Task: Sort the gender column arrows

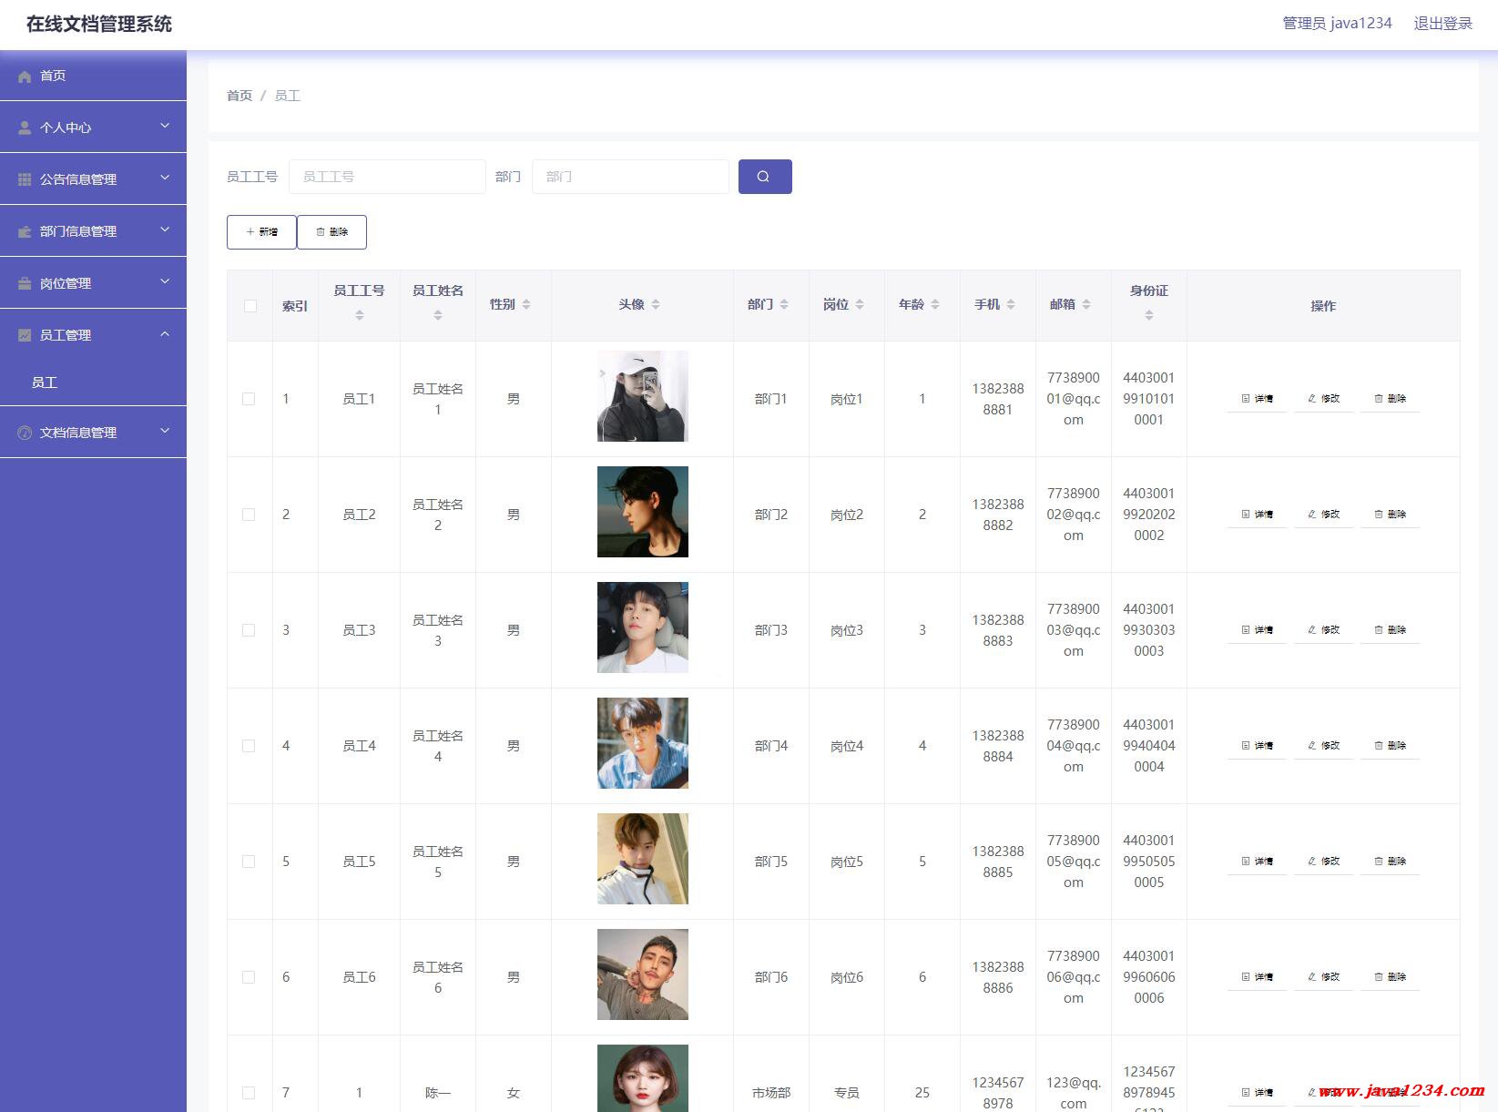Action: 526,304
